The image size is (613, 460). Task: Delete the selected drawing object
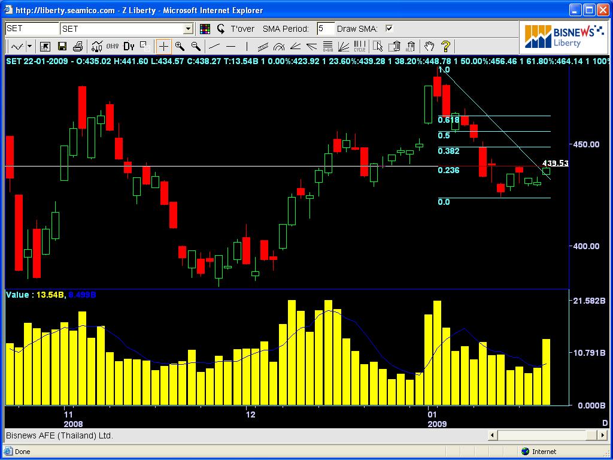tap(394, 47)
